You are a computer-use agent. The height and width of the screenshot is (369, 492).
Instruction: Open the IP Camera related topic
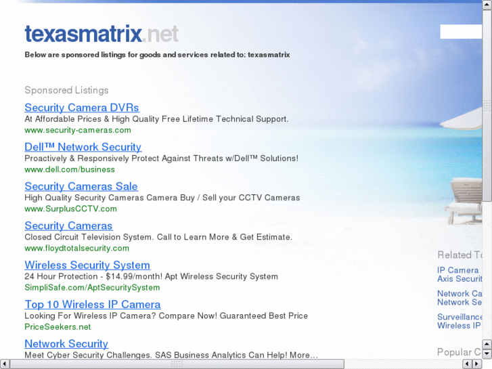pos(457,270)
